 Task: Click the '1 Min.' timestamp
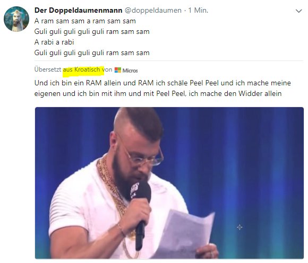tap(198, 10)
